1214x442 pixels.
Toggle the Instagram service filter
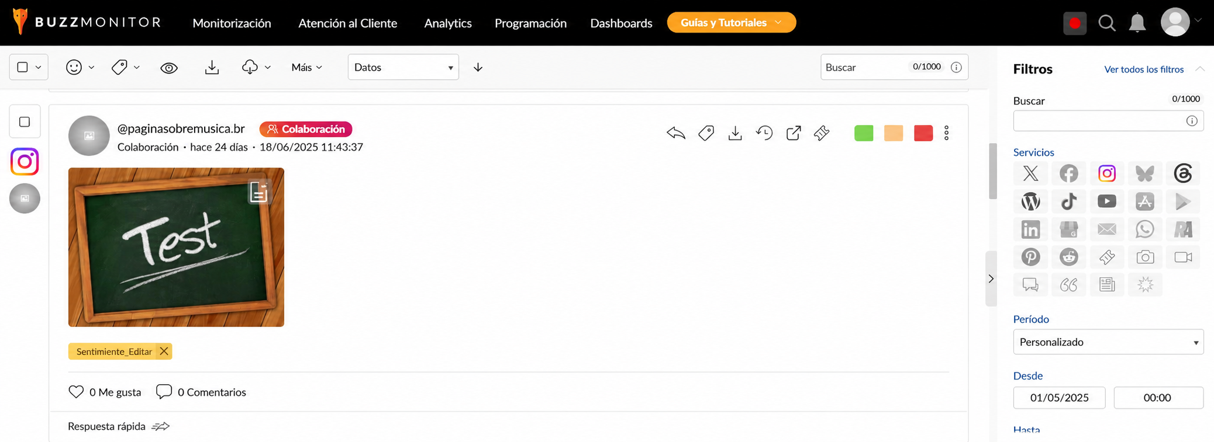click(x=1106, y=173)
